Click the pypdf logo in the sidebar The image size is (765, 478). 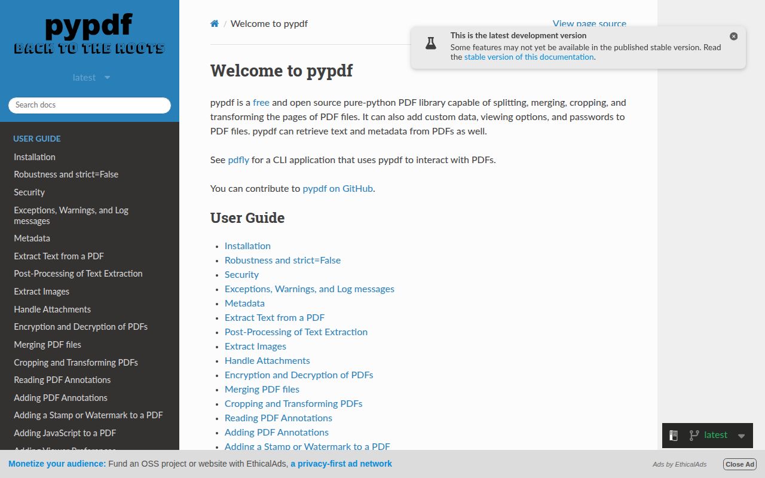click(x=89, y=35)
